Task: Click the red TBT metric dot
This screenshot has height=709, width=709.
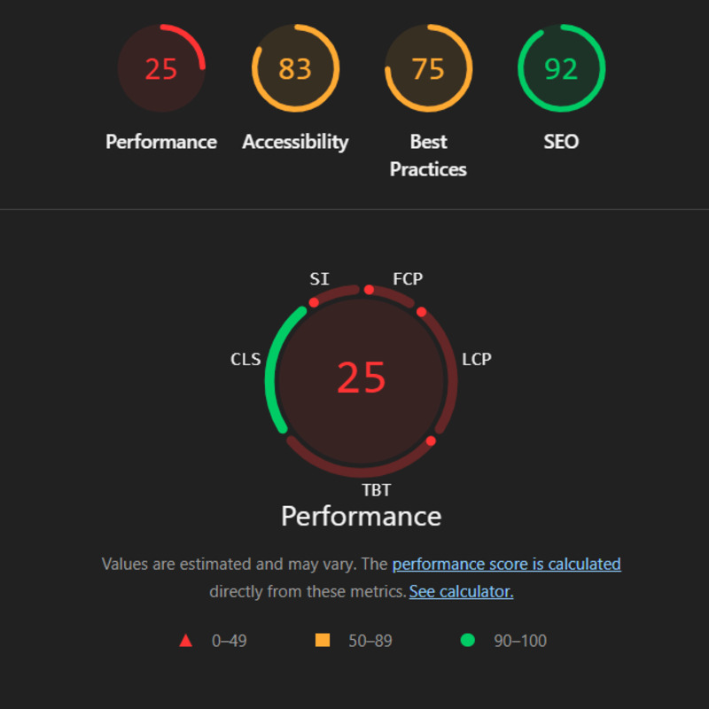Action: (x=429, y=440)
